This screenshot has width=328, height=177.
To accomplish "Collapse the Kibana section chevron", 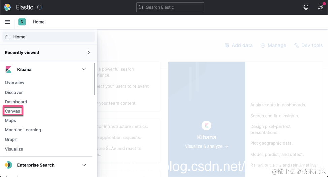I will 84,69.
